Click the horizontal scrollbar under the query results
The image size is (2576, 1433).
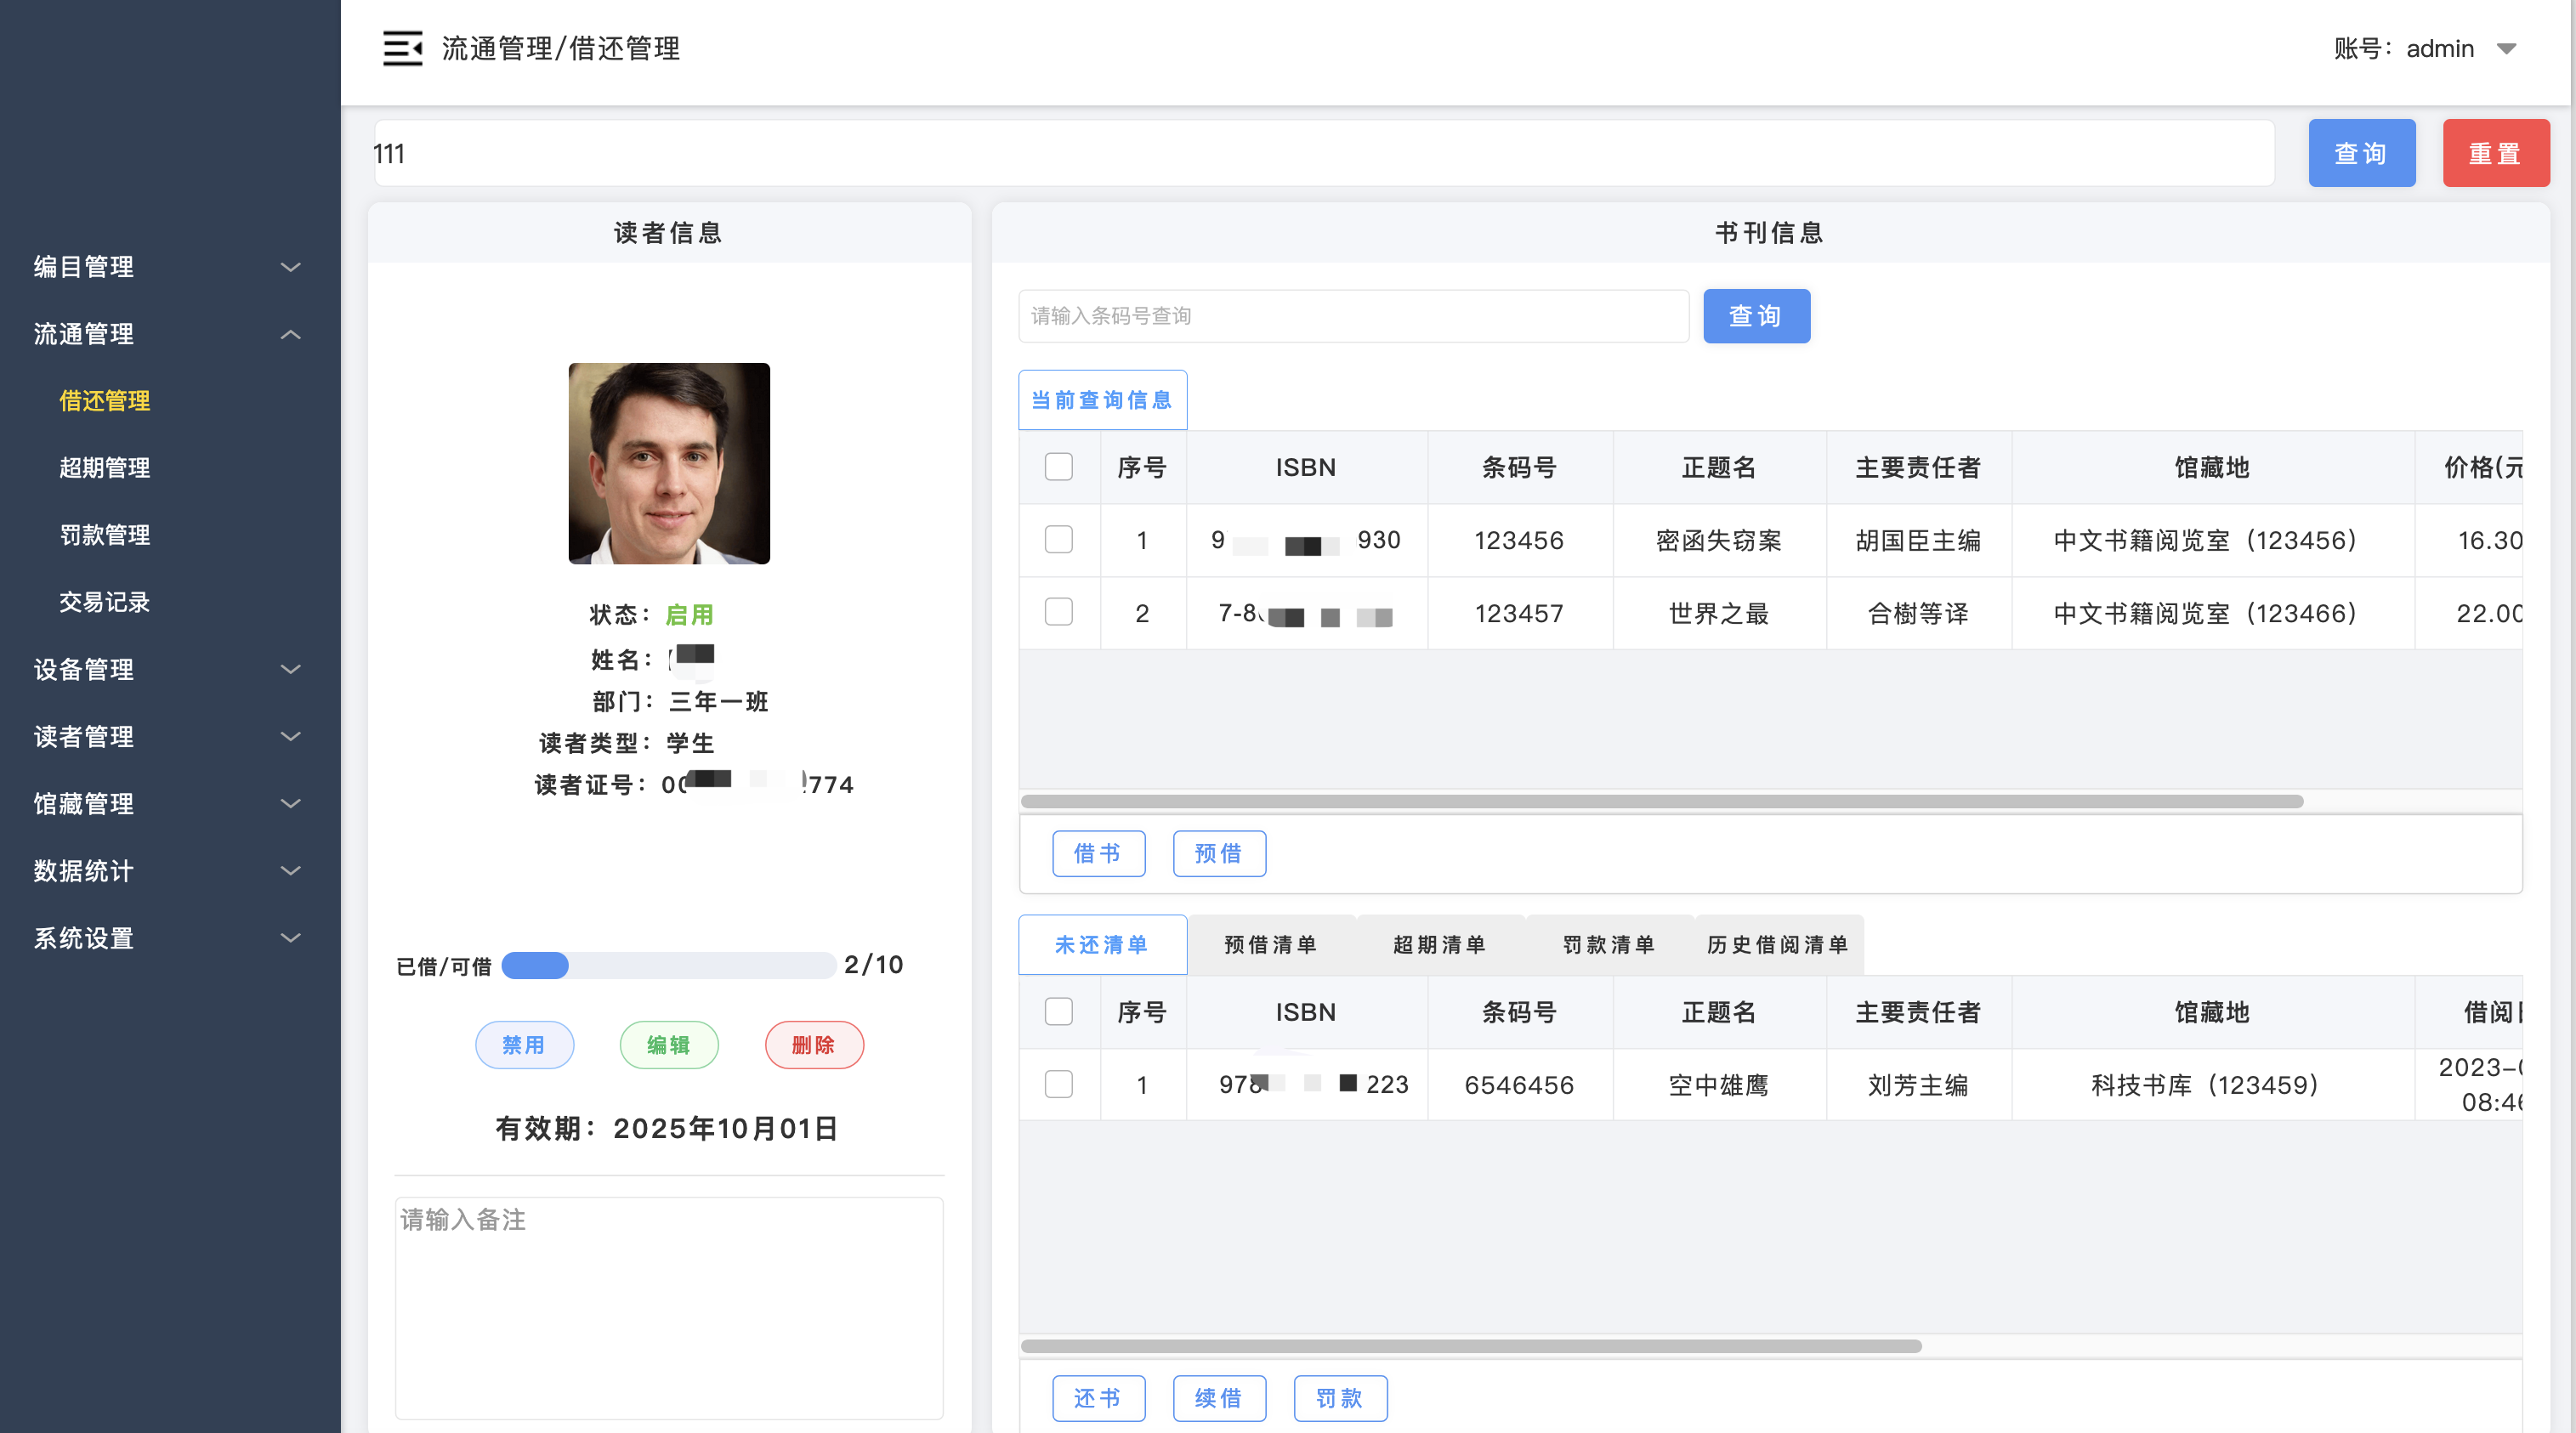click(1662, 801)
